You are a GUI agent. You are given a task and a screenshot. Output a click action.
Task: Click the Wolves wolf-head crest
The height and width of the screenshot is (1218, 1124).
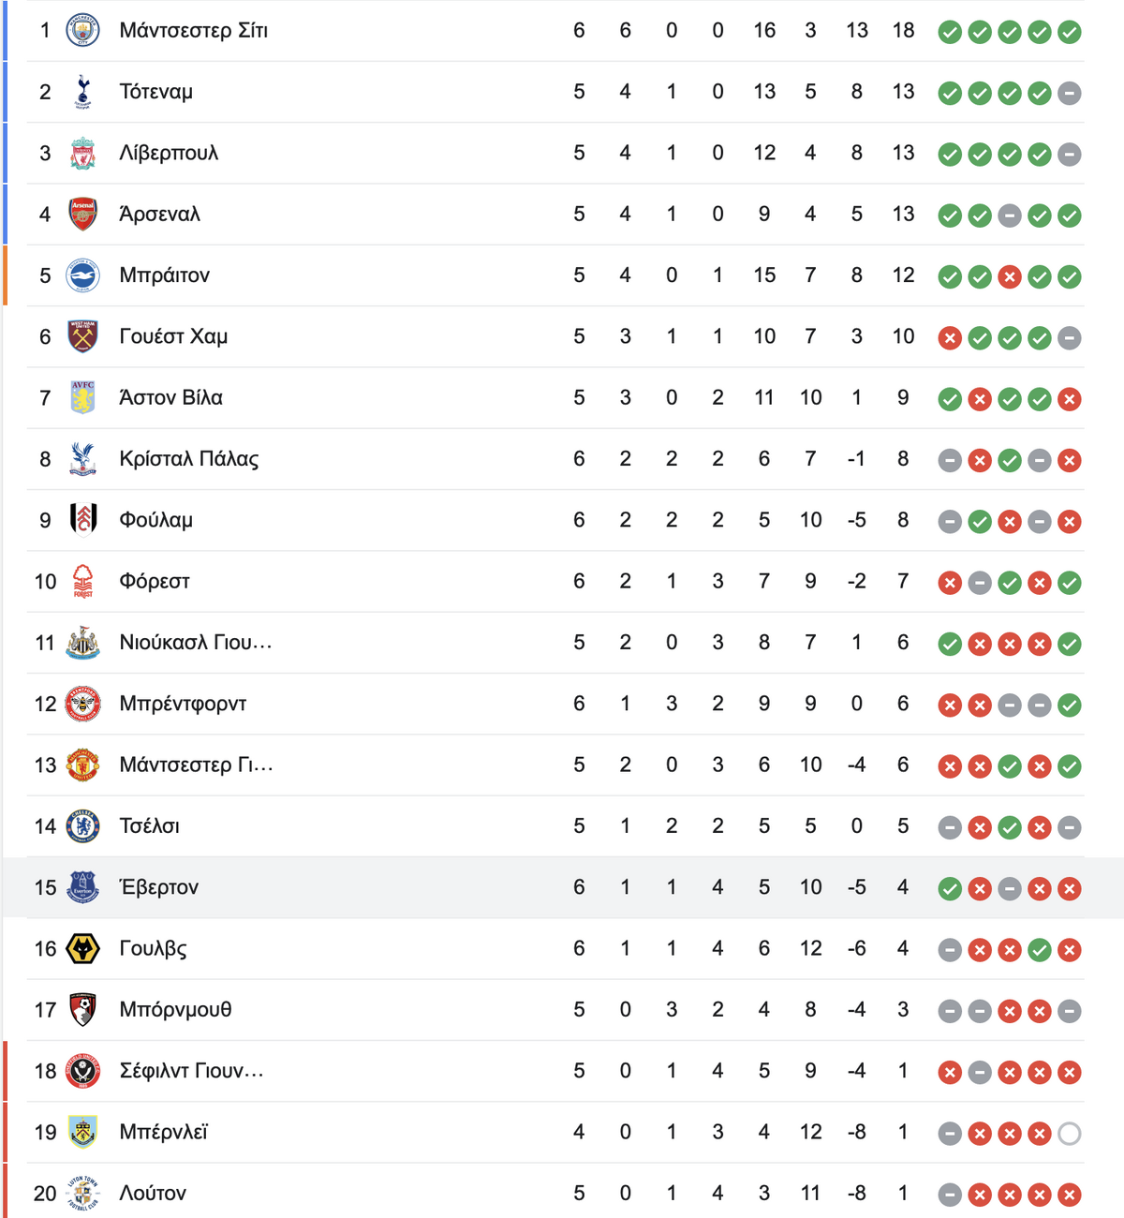click(x=83, y=949)
